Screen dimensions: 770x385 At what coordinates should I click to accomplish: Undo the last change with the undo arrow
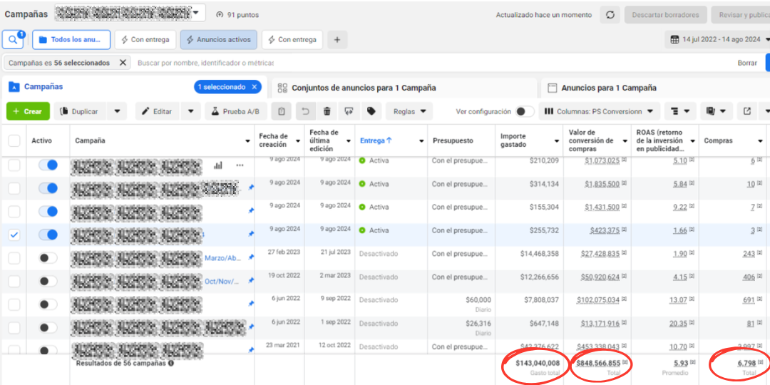[305, 111]
